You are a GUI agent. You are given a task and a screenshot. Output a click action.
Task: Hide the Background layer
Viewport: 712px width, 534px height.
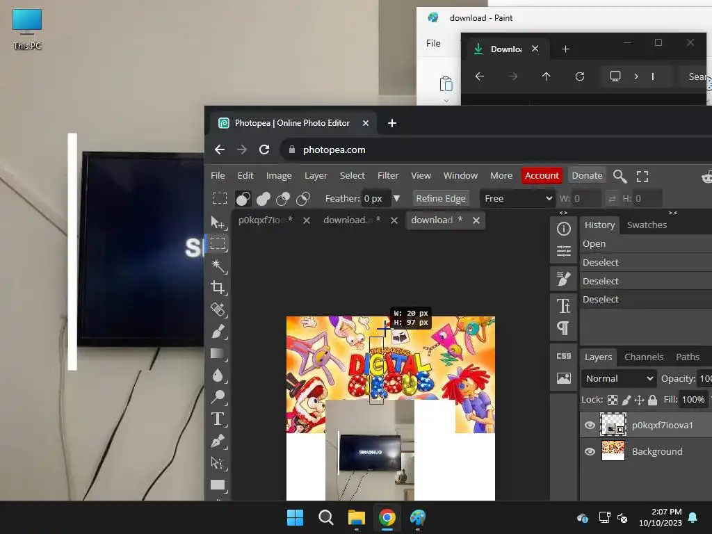590,451
